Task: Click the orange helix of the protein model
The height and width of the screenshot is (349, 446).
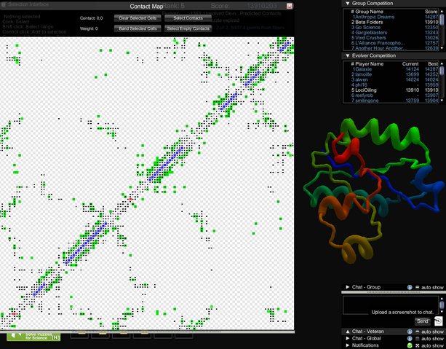Action: [x=335, y=207]
